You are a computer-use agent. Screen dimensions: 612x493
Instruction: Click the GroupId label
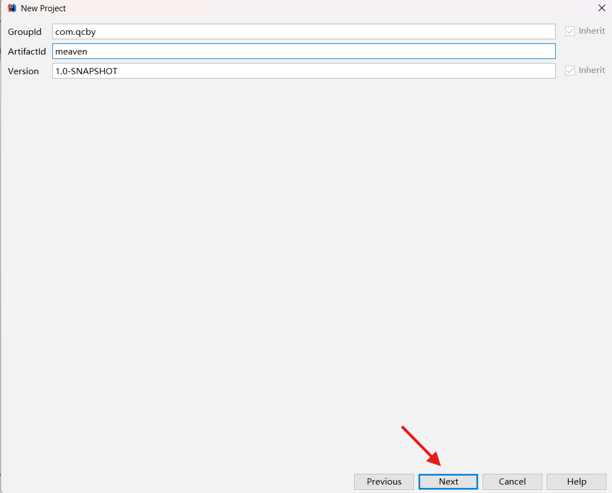tap(25, 32)
